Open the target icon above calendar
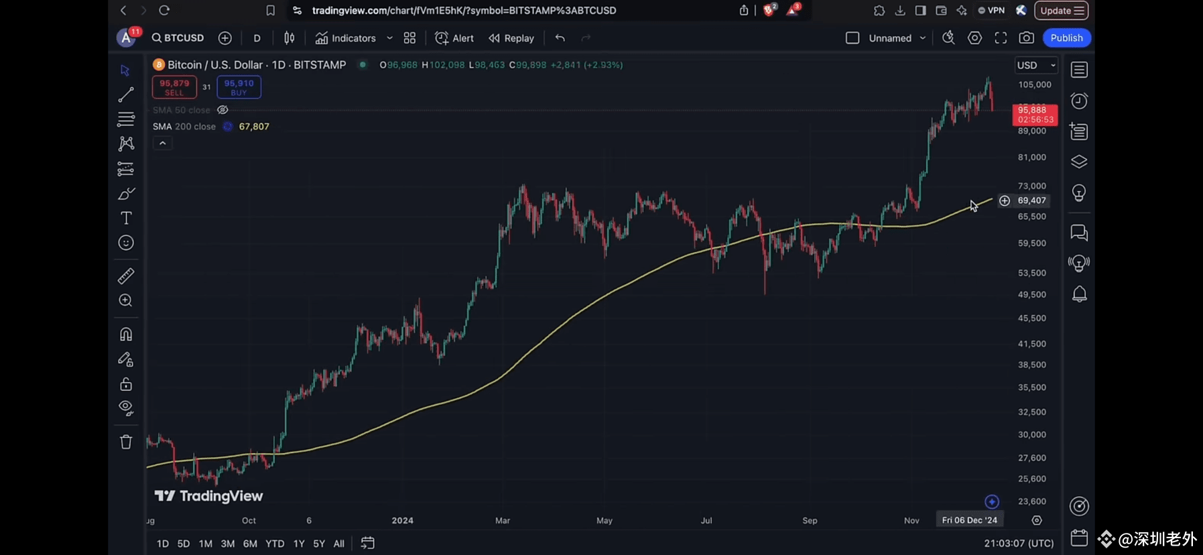Screen dimensions: 1203x555 click(1079, 506)
